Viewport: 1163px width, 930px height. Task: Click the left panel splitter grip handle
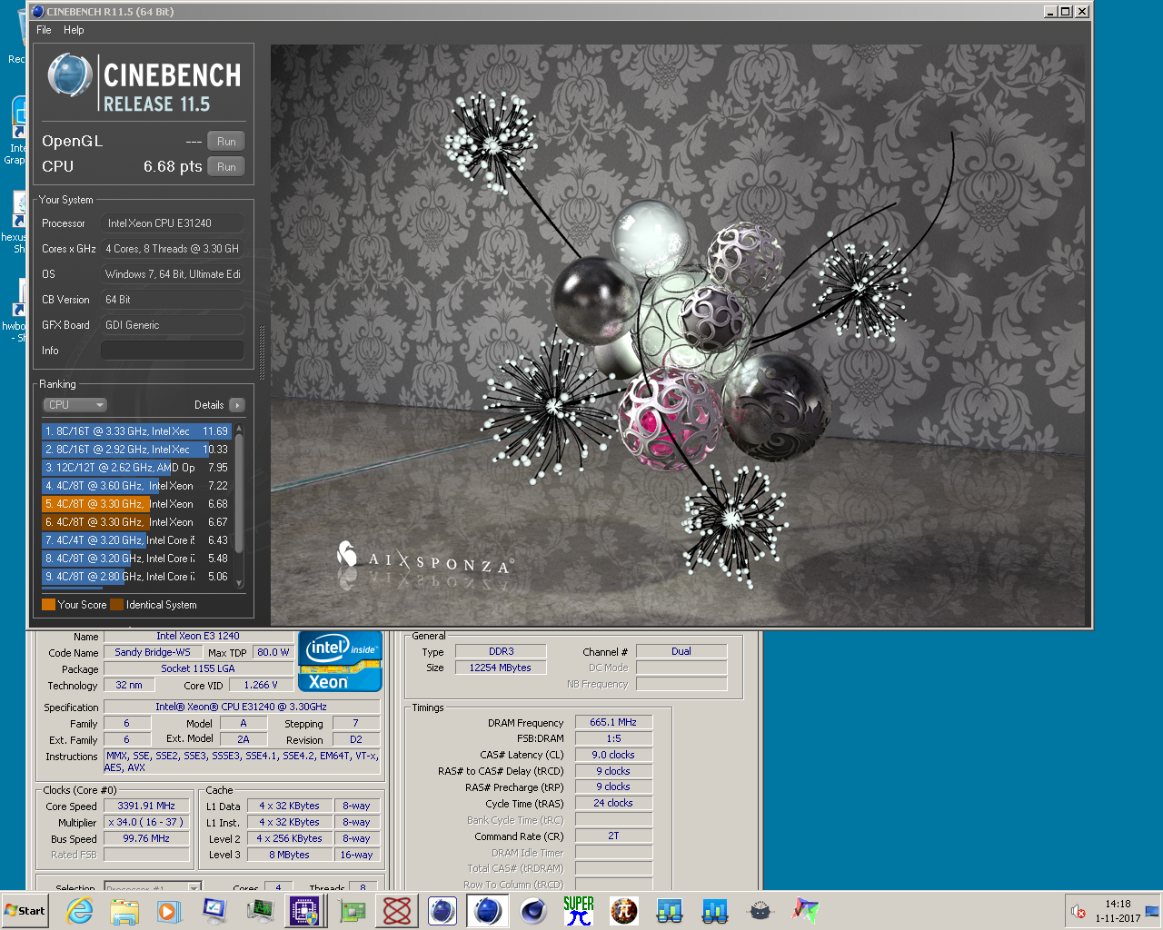pyautogui.click(x=263, y=352)
